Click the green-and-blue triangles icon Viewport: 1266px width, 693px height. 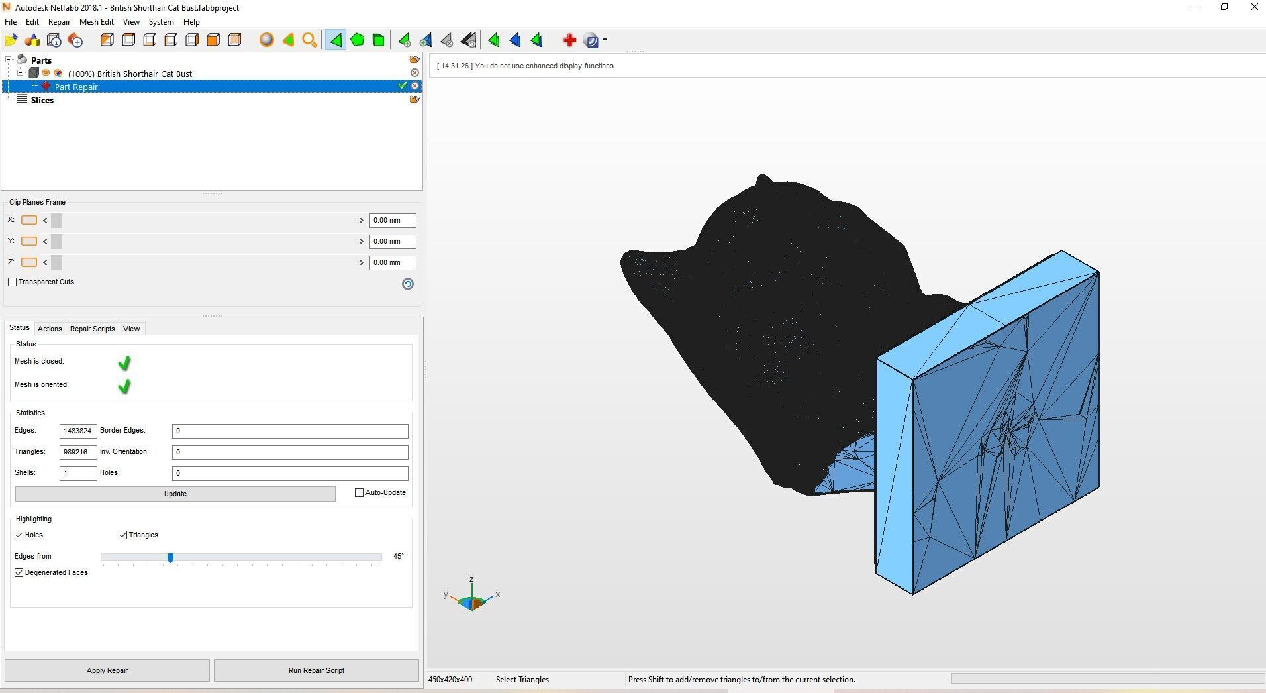536,40
